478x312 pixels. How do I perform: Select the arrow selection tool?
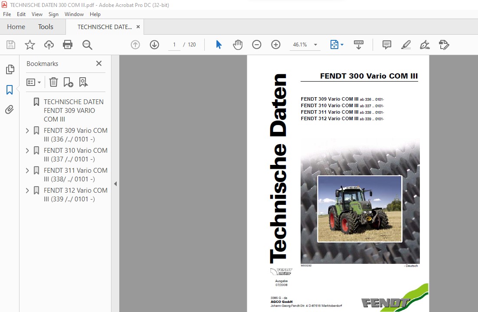219,45
